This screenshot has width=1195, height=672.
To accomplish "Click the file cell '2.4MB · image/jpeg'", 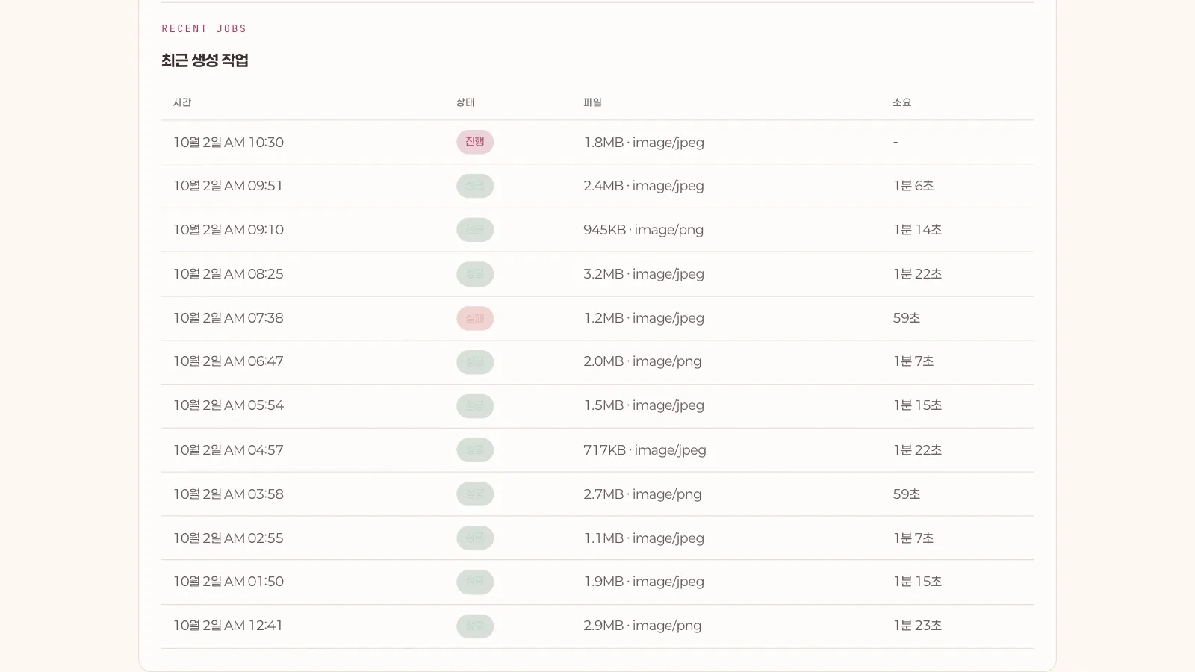I will point(644,186).
